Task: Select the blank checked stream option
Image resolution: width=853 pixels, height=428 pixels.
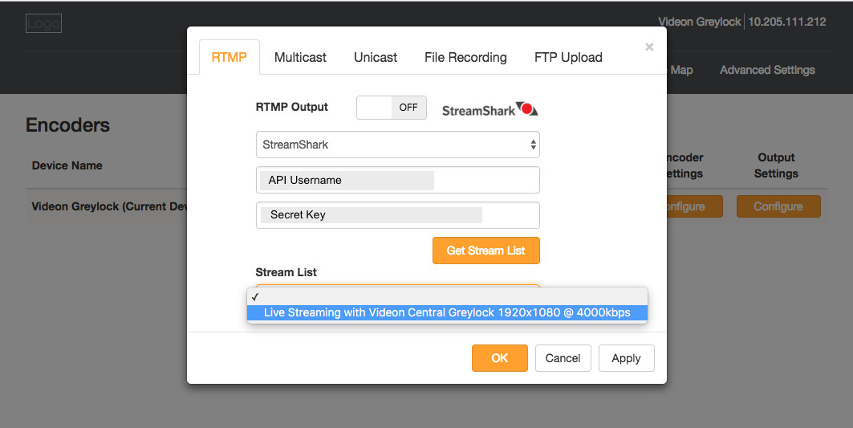Action: pyautogui.click(x=447, y=297)
